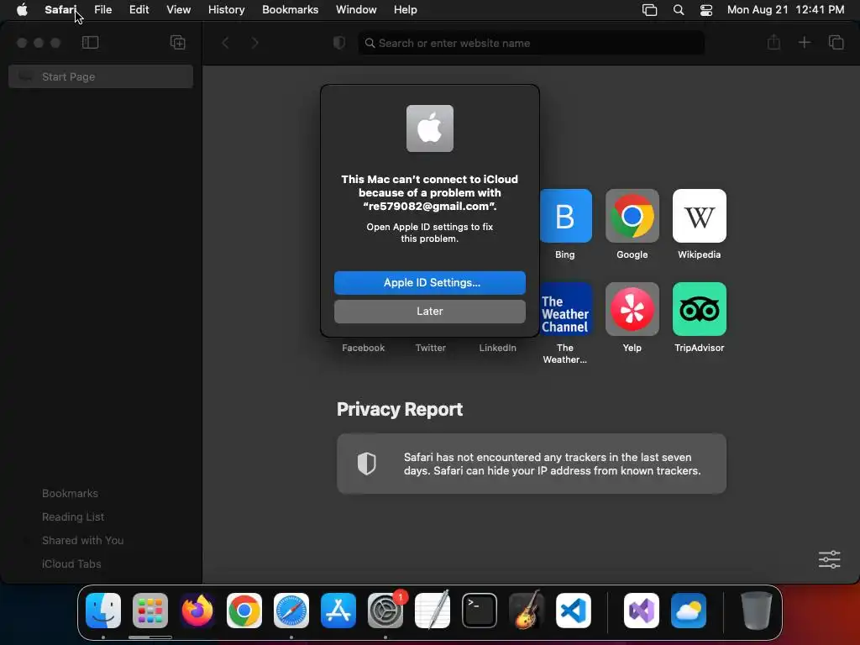
Task: Open Start Page customization options
Action: pyautogui.click(x=829, y=559)
